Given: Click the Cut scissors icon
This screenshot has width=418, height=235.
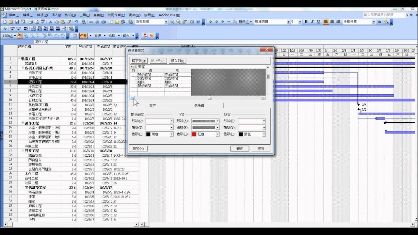Looking at the screenshot, I should 50,22.
